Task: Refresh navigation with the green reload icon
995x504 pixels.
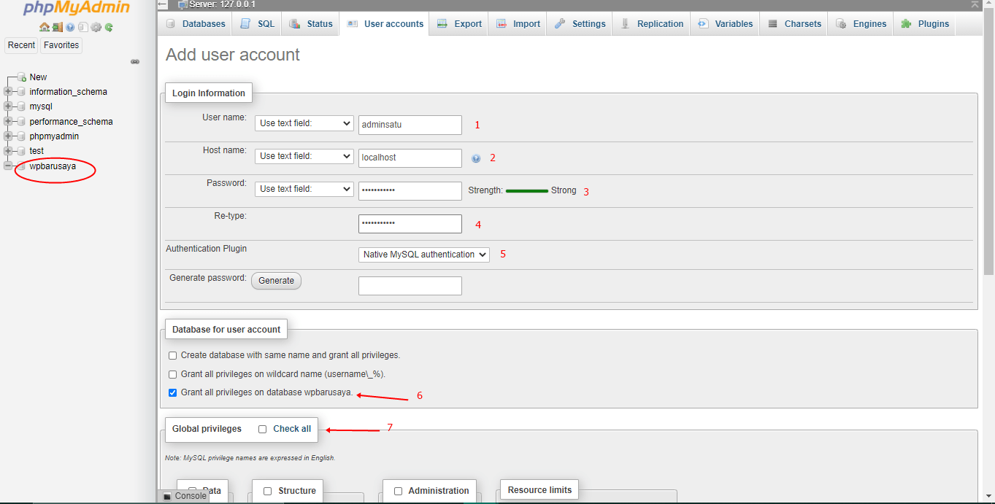Action: (x=108, y=27)
